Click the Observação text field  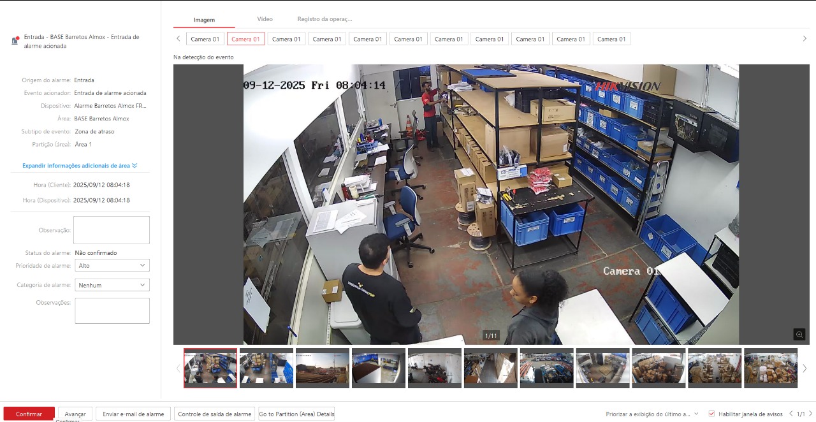112,229
